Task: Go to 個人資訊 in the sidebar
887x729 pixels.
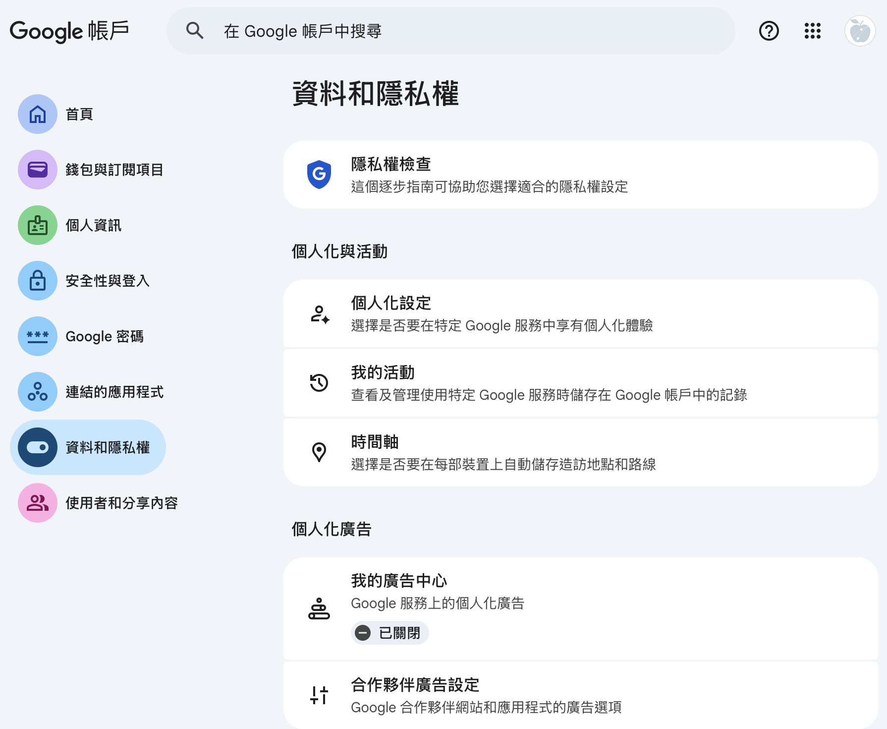Action: point(94,225)
